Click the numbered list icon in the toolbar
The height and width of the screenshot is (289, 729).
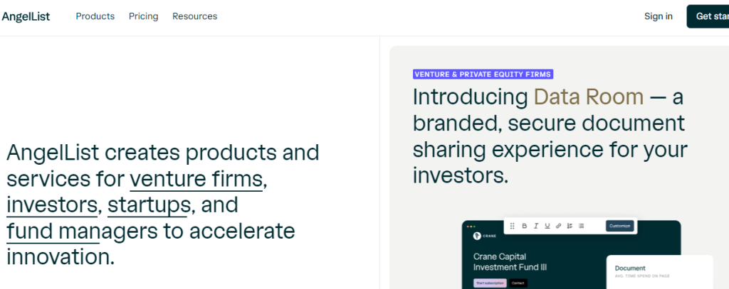570,226
